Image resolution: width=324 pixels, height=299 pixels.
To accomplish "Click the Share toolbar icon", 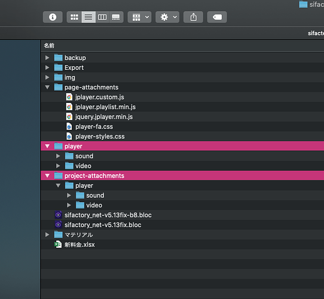I will 193,17.
